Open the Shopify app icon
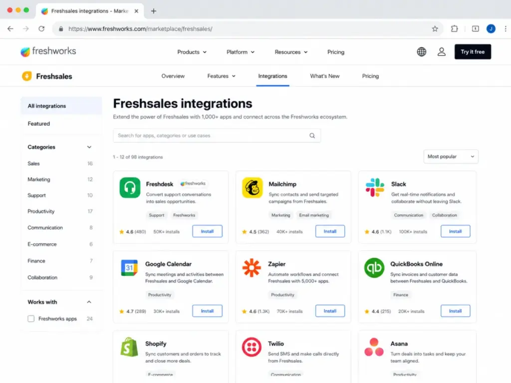Viewport: 511px width, 383px height. (x=129, y=347)
